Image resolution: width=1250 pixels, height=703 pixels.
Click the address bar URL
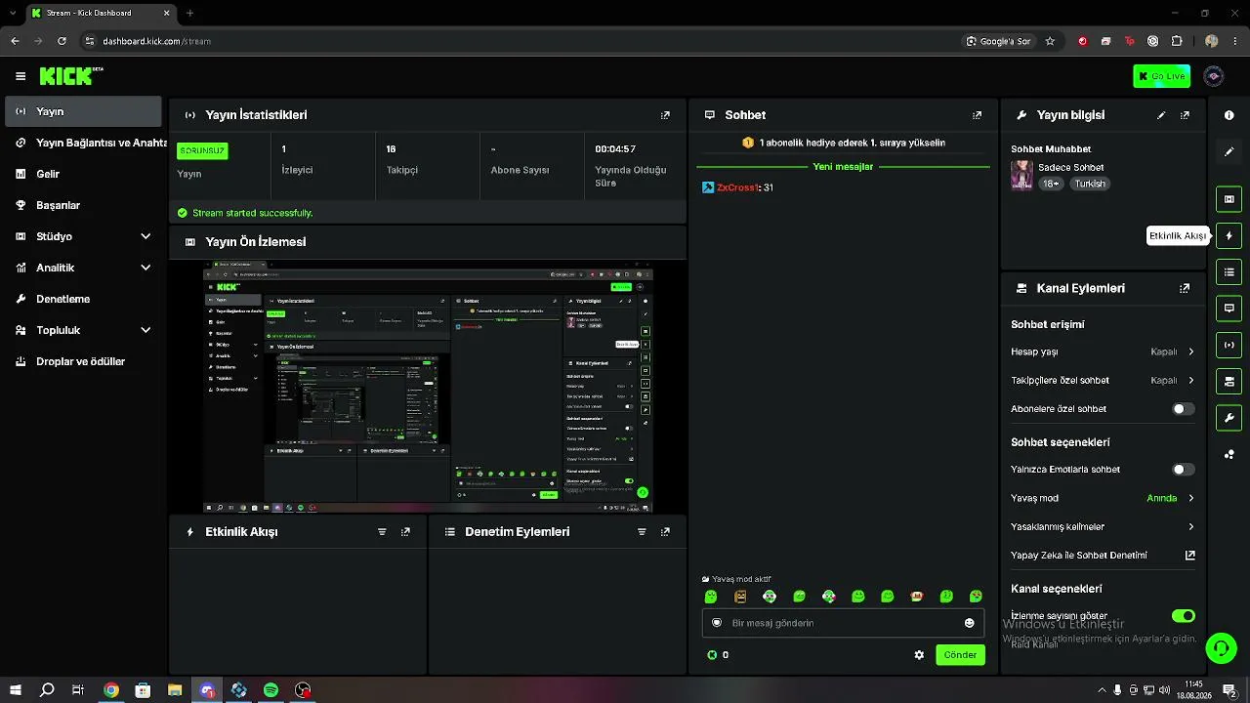(x=156, y=41)
